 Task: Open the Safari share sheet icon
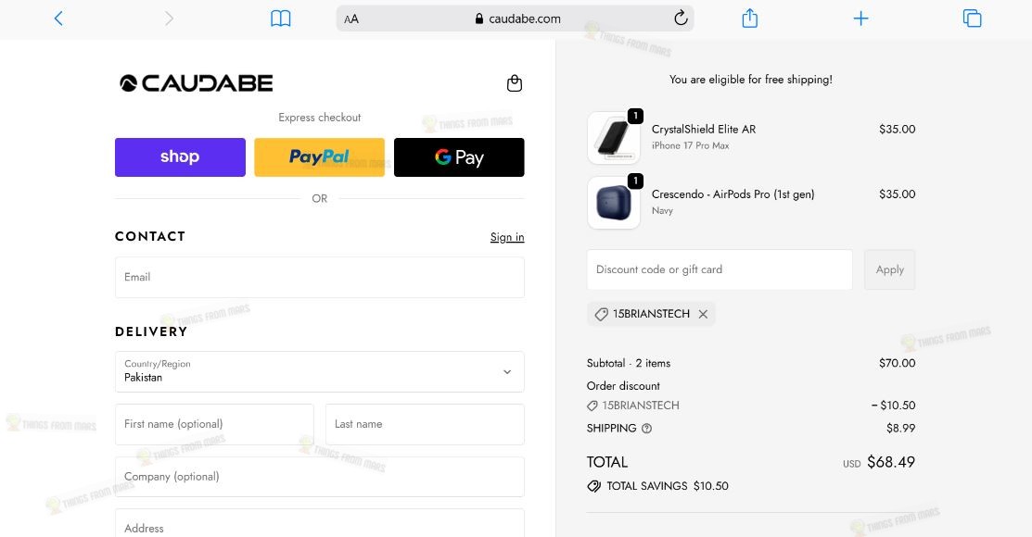click(749, 19)
